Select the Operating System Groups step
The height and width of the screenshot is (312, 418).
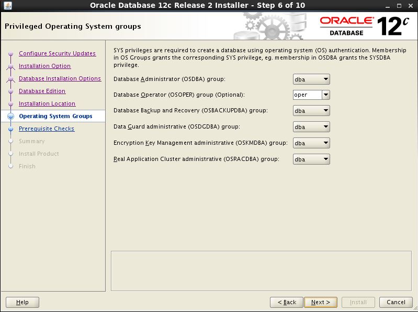coord(55,116)
